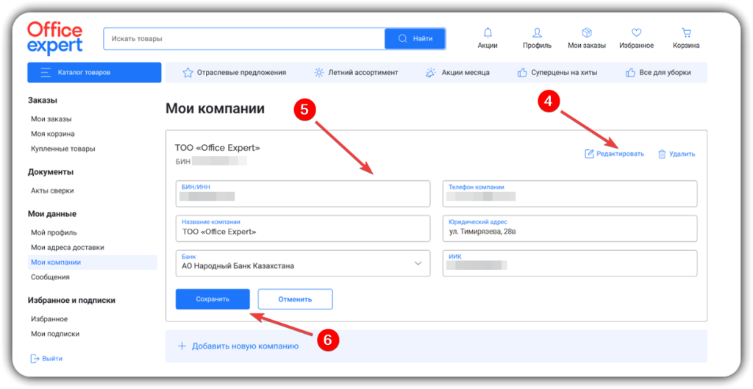Viewport: 753px width, 389px height.
Task: Click the Мои данные section heading
Action: 52,214
